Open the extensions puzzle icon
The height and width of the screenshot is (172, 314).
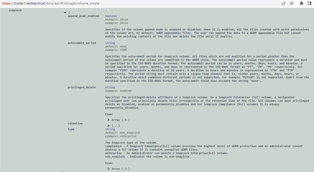(x=301, y=3)
